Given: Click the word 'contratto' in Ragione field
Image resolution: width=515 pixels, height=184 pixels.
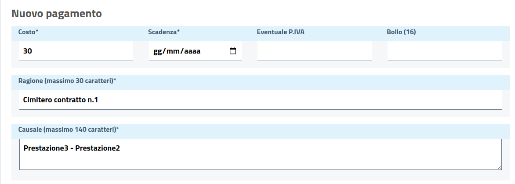Looking at the screenshot, I should [x=69, y=100].
